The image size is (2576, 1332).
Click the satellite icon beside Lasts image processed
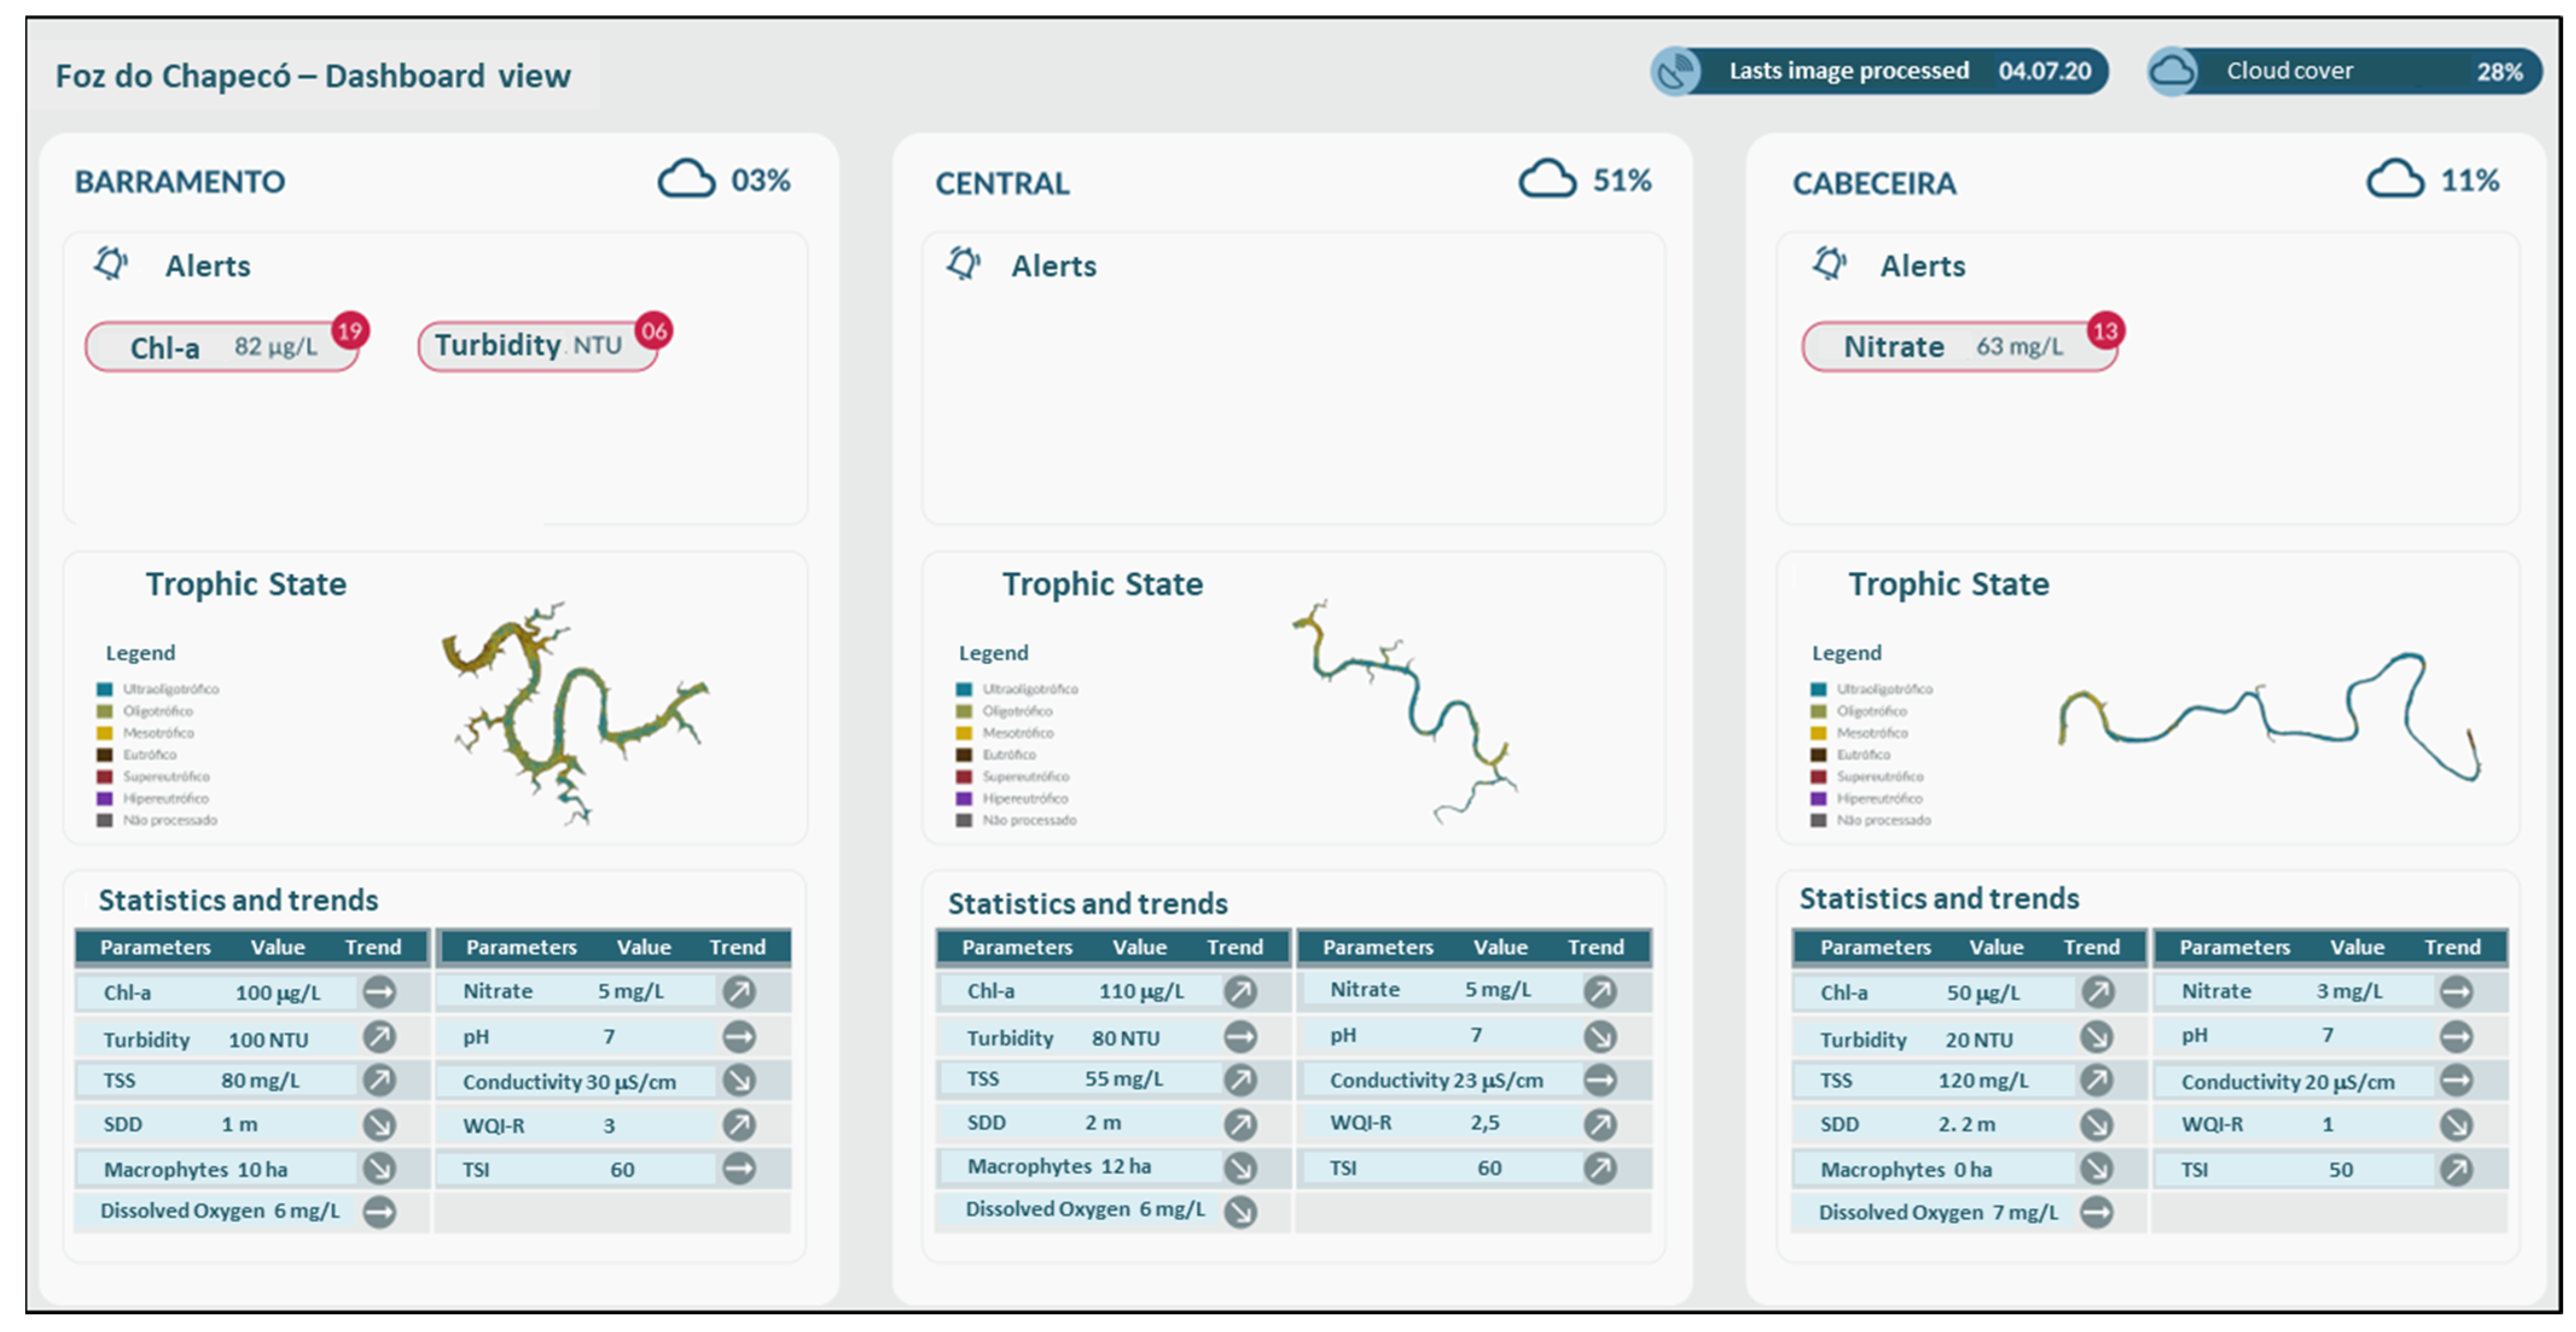1676,72
